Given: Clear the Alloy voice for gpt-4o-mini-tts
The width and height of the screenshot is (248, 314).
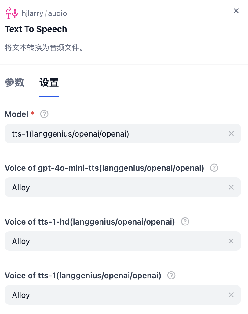Looking at the screenshot, I should [x=231, y=187].
